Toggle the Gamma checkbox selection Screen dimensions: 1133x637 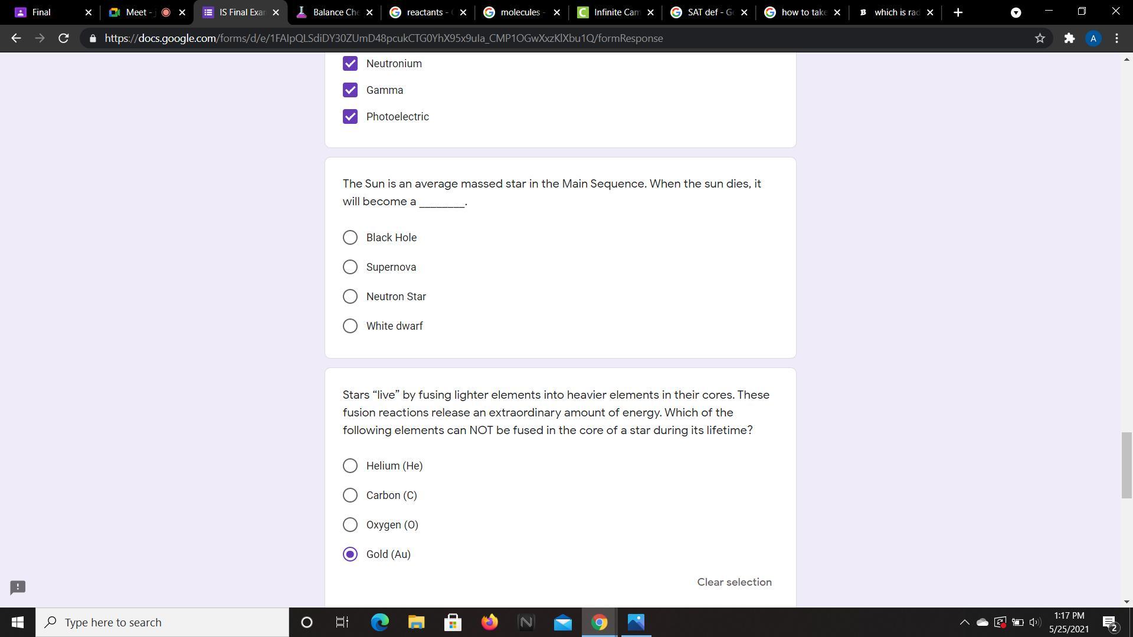pos(349,90)
